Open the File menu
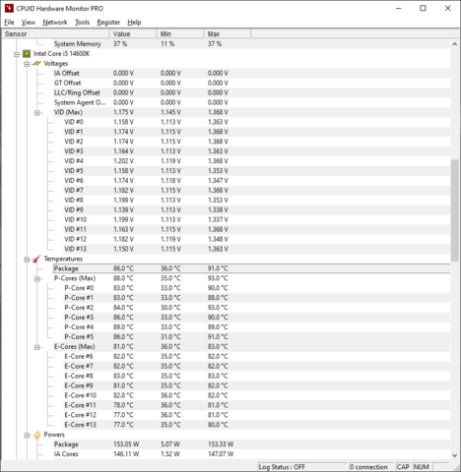The height and width of the screenshot is (472, 461). [9, 23]
